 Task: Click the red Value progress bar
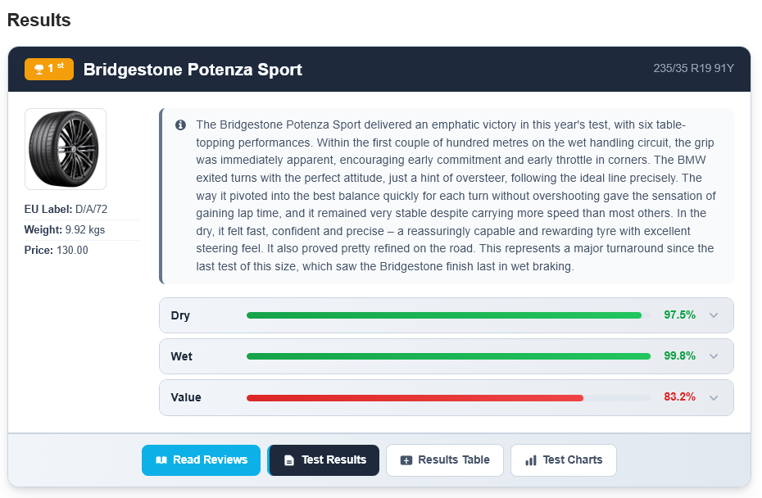tap(415, 397)
